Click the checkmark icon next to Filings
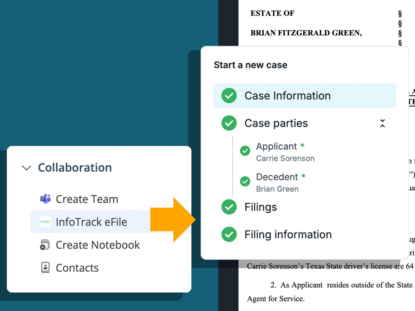Screen dimensions: 415x311 point(229,207)
